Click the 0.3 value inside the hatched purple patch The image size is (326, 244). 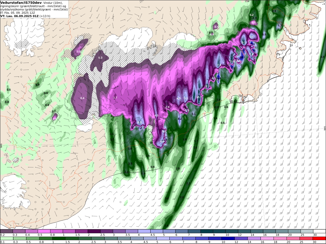[100, 58]
